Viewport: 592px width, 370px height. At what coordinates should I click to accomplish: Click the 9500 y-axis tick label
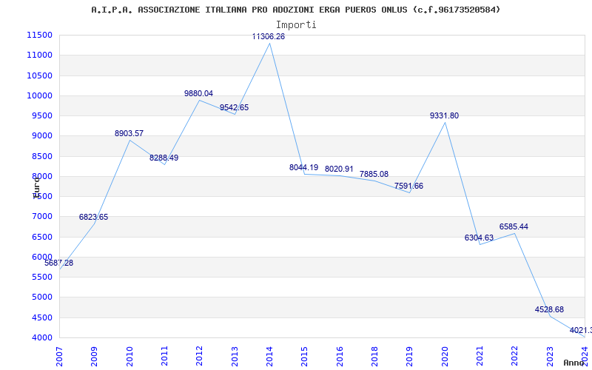(41, 116)
